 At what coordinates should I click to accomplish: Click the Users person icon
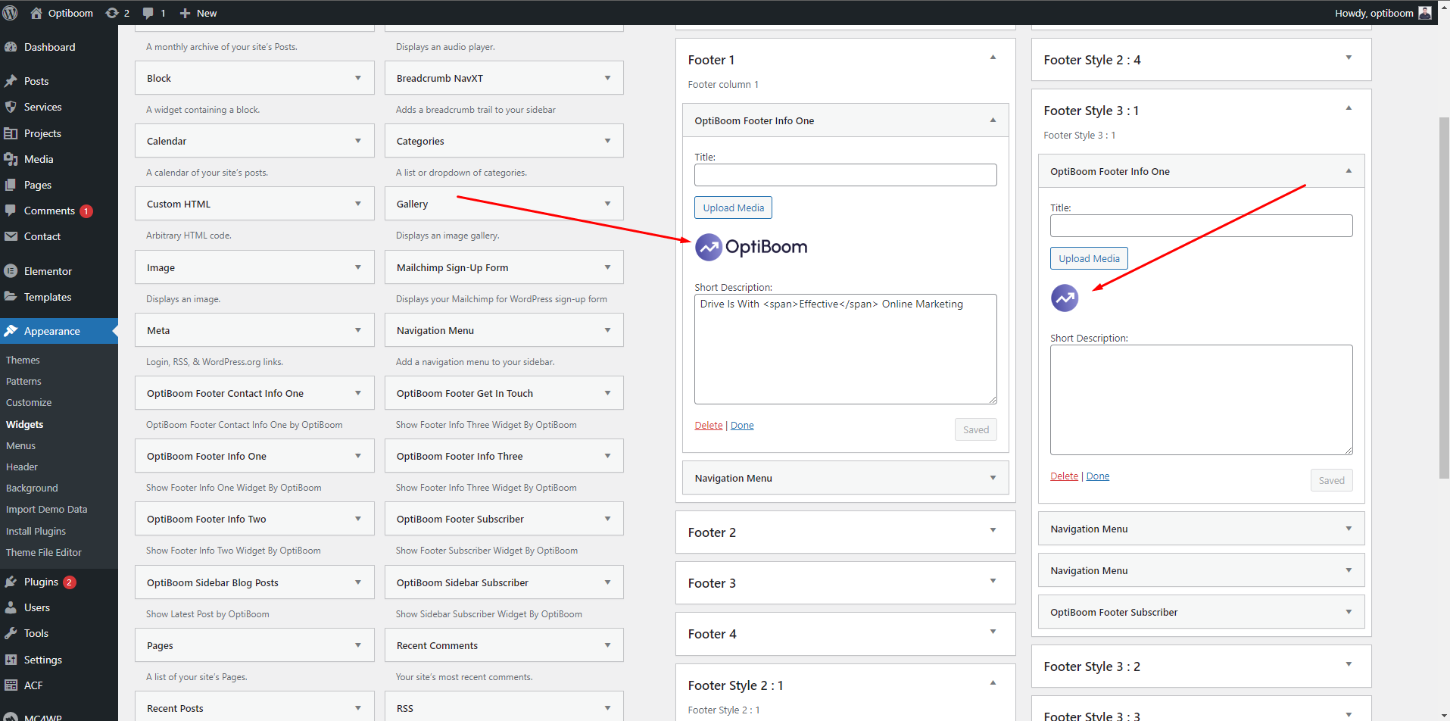tap(11, 607)
